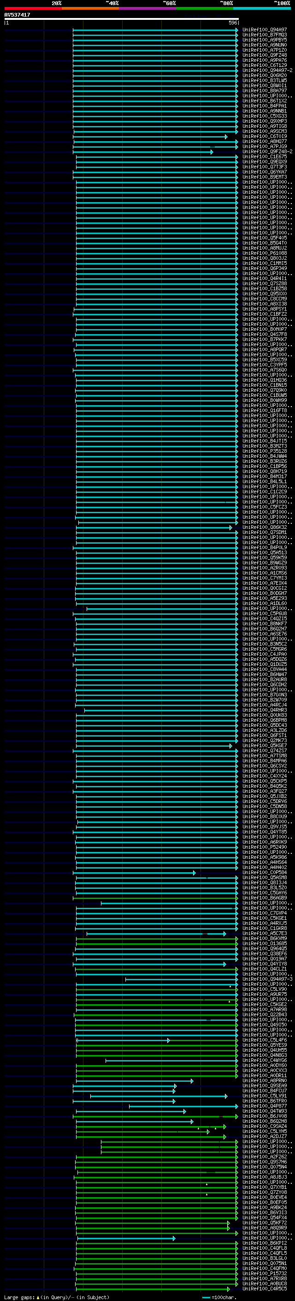The height and width of the screenshot is (1301, 295).
Task: Click the UniRef100_Q7T3F3 label
Action: pos(265,167)
